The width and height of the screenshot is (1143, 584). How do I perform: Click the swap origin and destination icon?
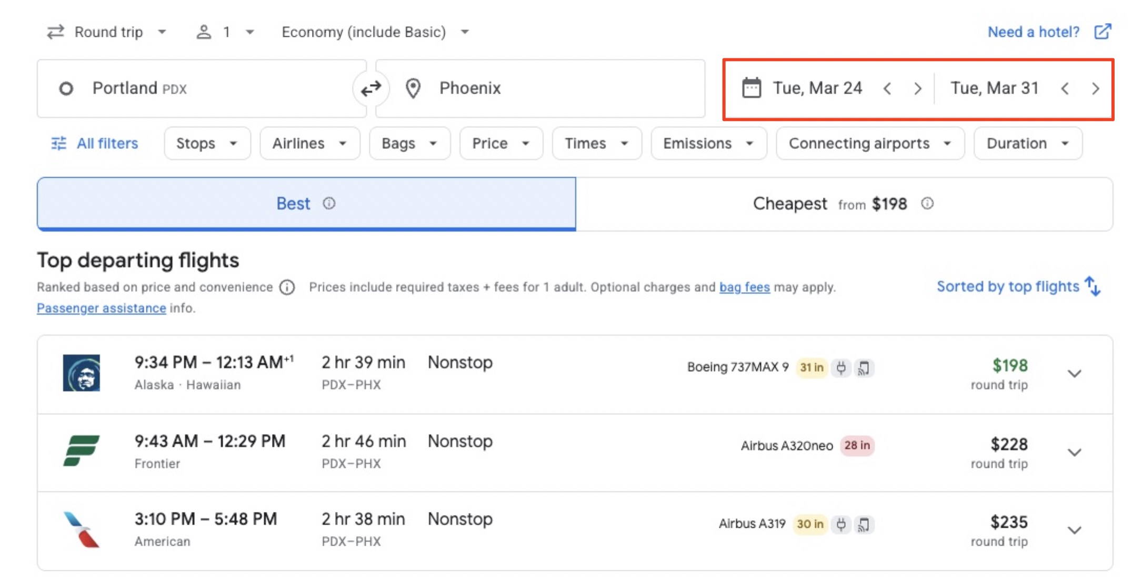pyautogui.click(x=372, y=88)
